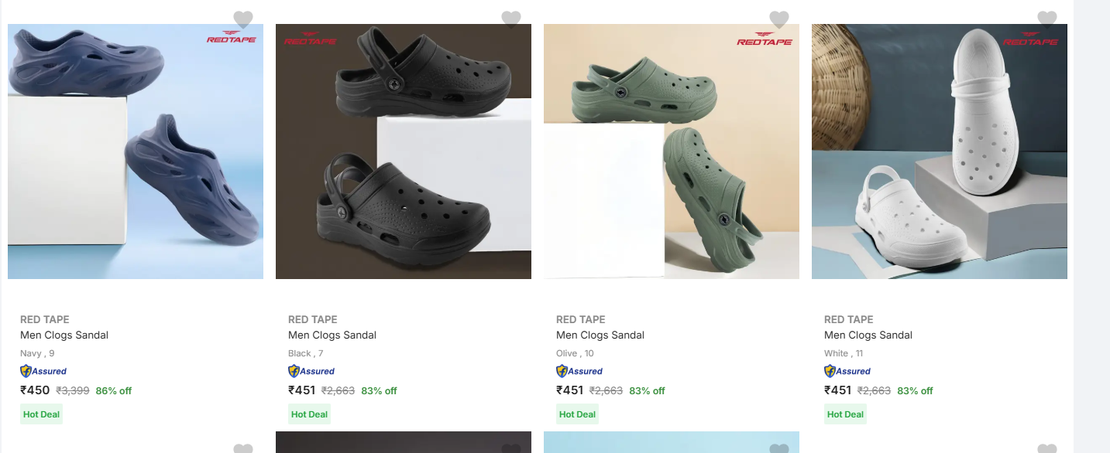The height and width of the screenshot is (453, 1110).
Task: Click the Assured badge under Black clogs
Action: point(311,371)
